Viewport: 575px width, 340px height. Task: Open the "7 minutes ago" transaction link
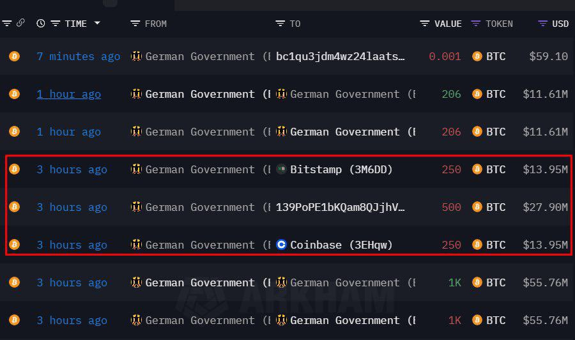(78, 56)
